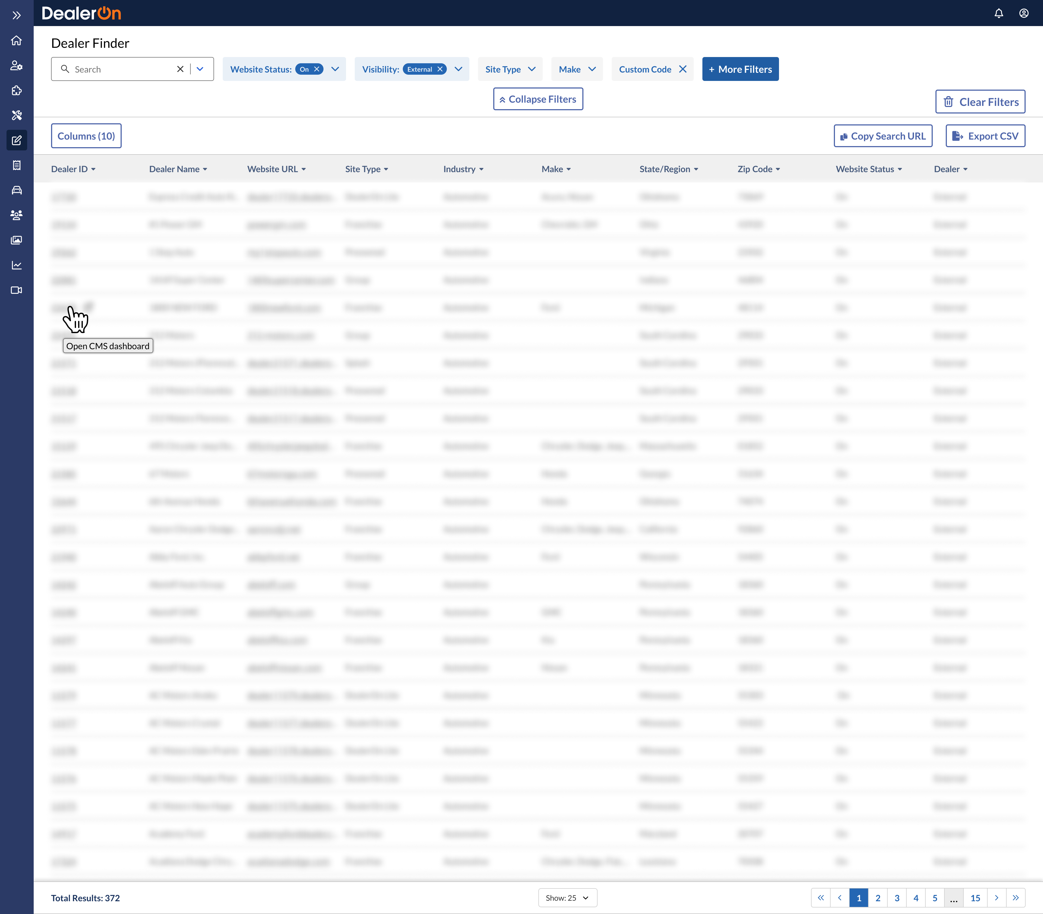This screenshot has height=914, width=1043.
Task: Open the puzzle piece plugins icon
Action: [16, 90]
